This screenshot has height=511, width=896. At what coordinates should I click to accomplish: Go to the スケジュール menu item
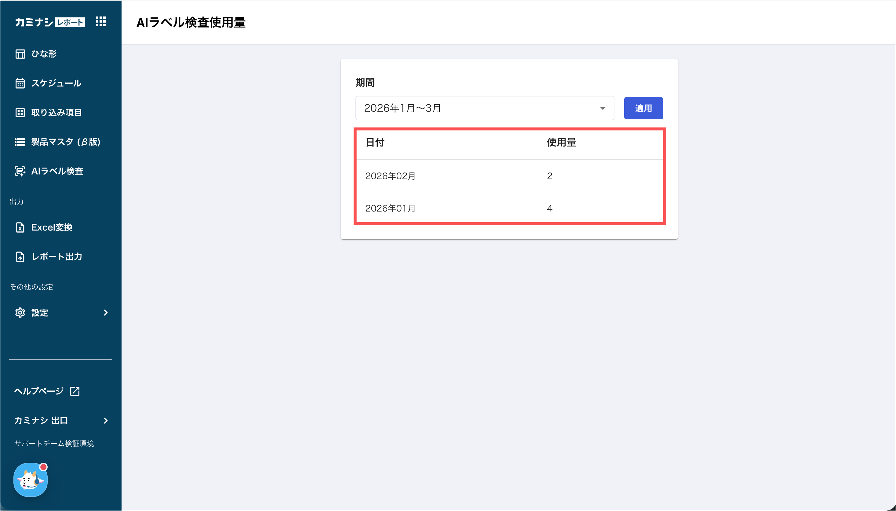pyautogui.click(x=56, y=84)
